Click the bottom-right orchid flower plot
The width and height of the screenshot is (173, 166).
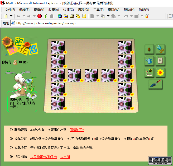point(125,104)
